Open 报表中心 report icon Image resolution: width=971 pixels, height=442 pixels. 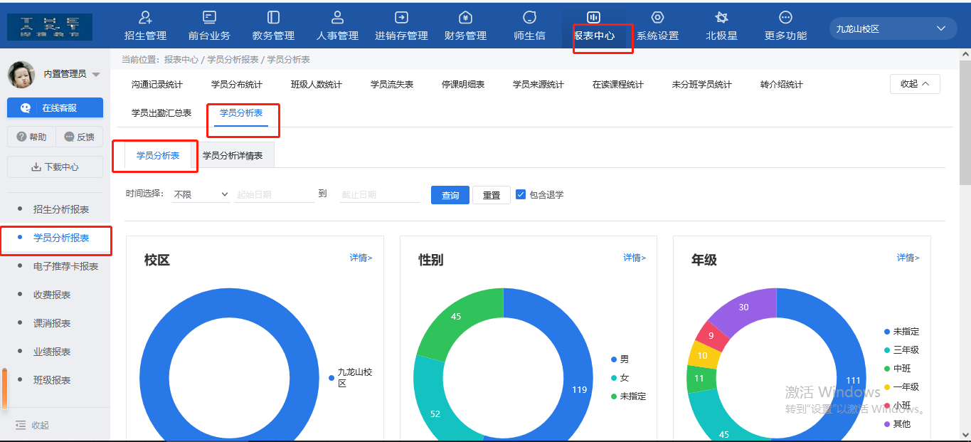[593, 17]
